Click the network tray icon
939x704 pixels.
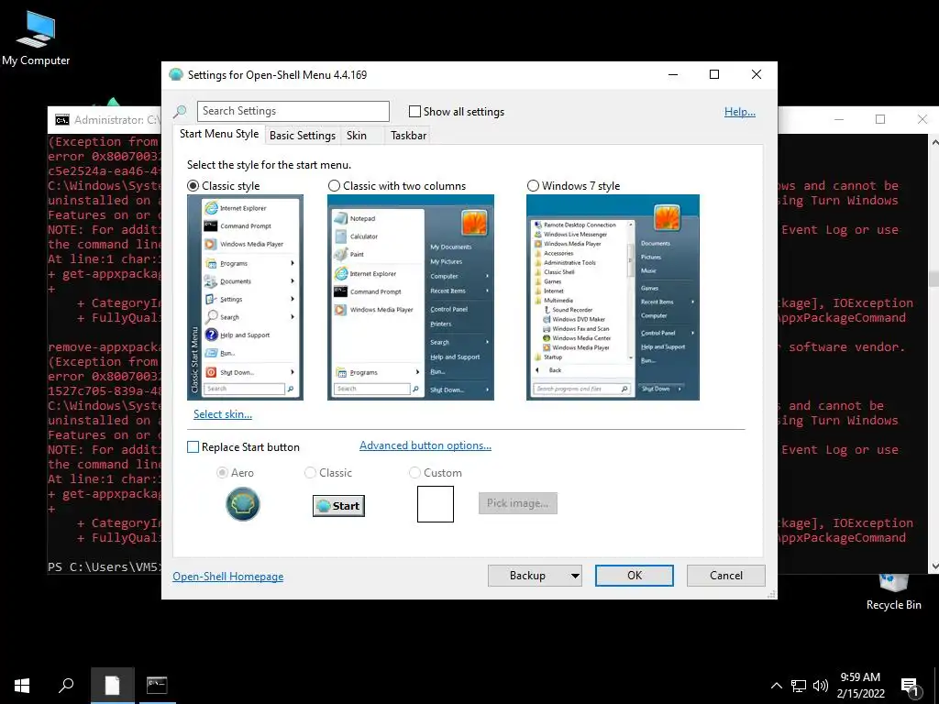799,686
